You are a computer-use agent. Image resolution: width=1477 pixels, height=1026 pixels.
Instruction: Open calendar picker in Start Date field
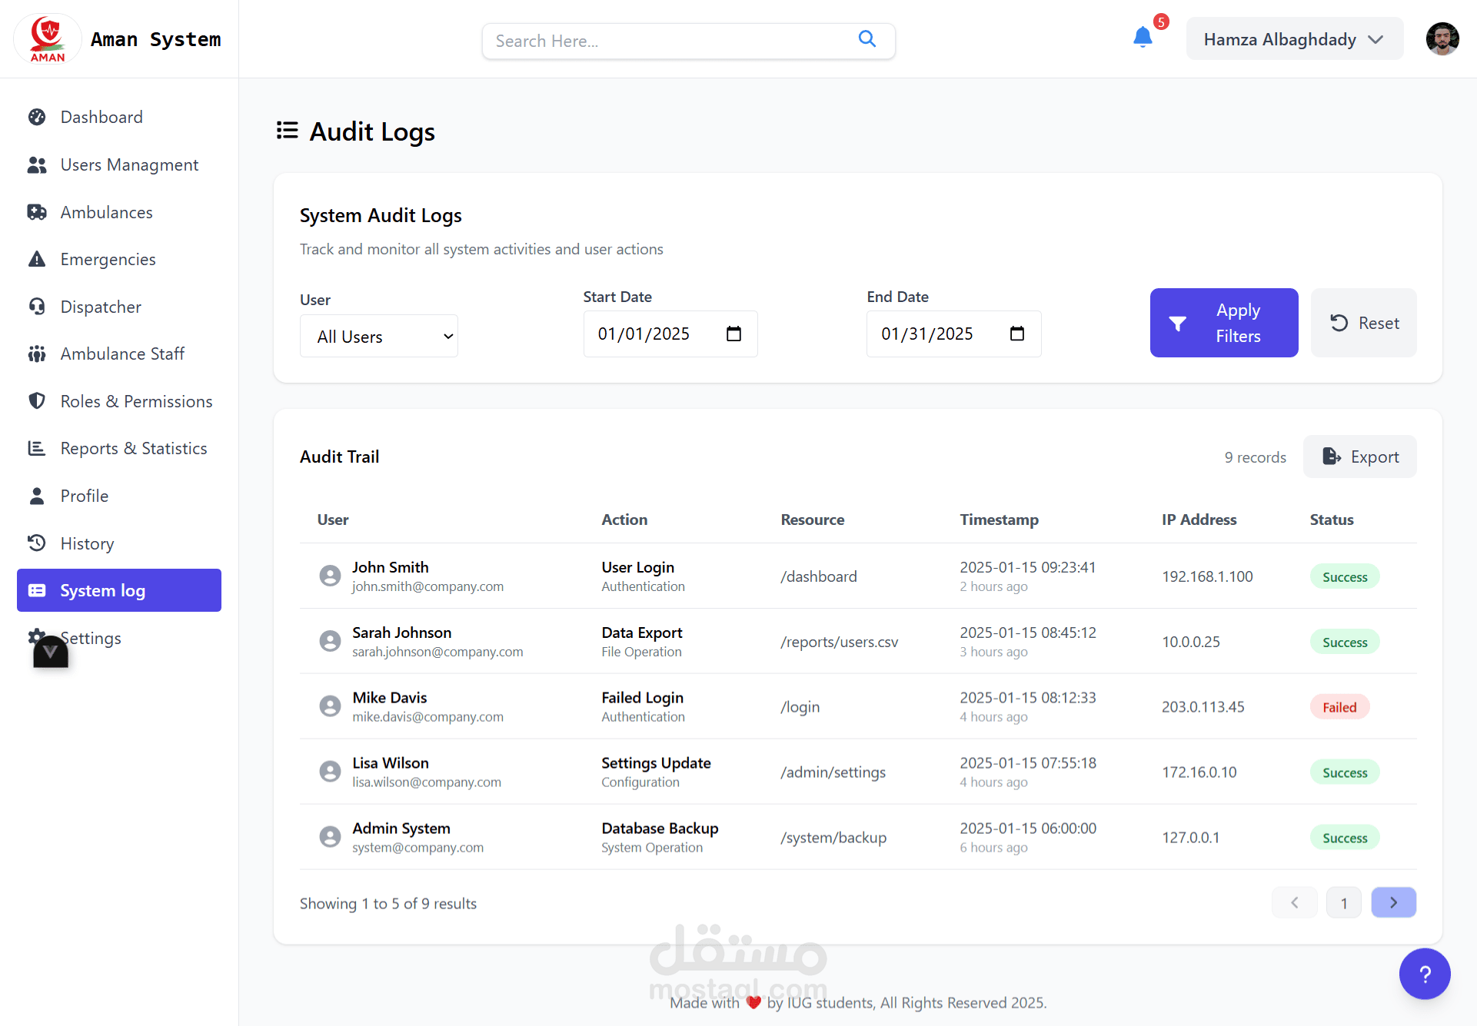point(734,334)
